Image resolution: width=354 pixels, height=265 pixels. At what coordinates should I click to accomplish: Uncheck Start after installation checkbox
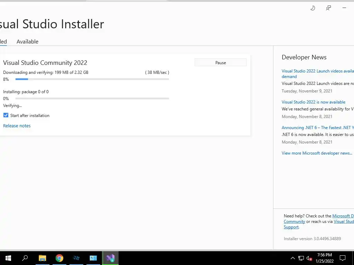click(x=6, y=115)
